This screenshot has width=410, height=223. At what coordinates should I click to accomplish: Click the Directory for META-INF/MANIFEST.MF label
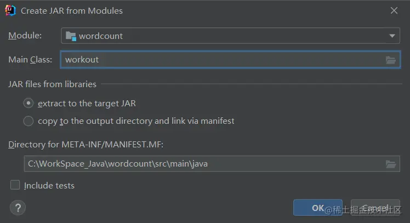86,145
